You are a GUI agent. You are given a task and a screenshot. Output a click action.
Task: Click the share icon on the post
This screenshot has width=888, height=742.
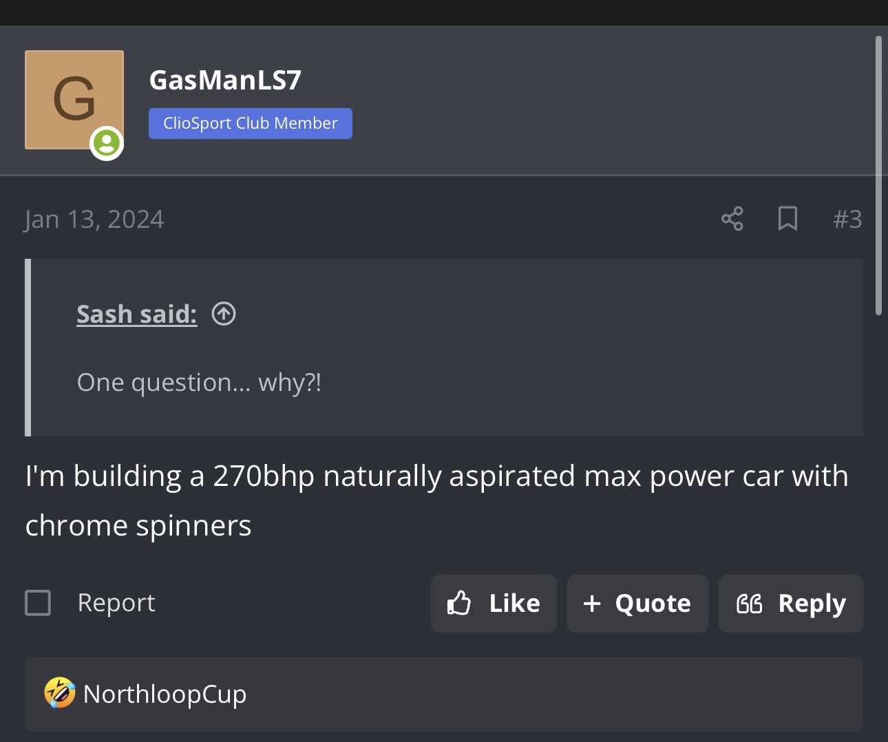(732, 219)
